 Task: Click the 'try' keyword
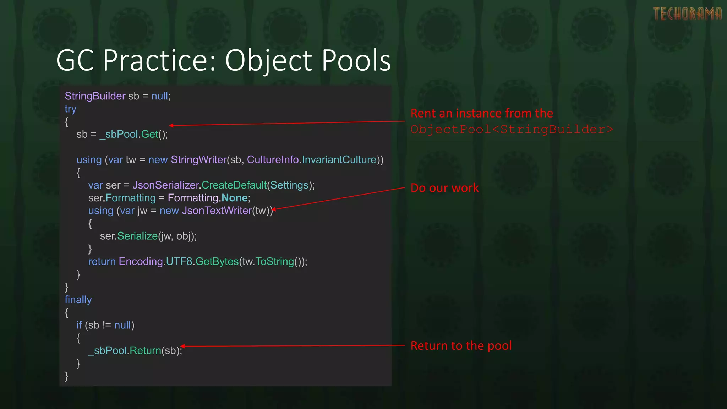(x=71, y=109)
